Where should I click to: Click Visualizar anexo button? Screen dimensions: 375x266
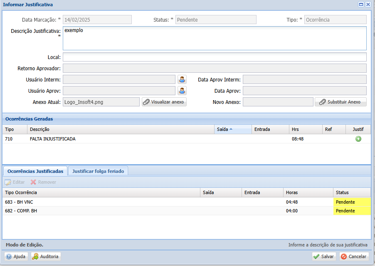pos(164,102)
